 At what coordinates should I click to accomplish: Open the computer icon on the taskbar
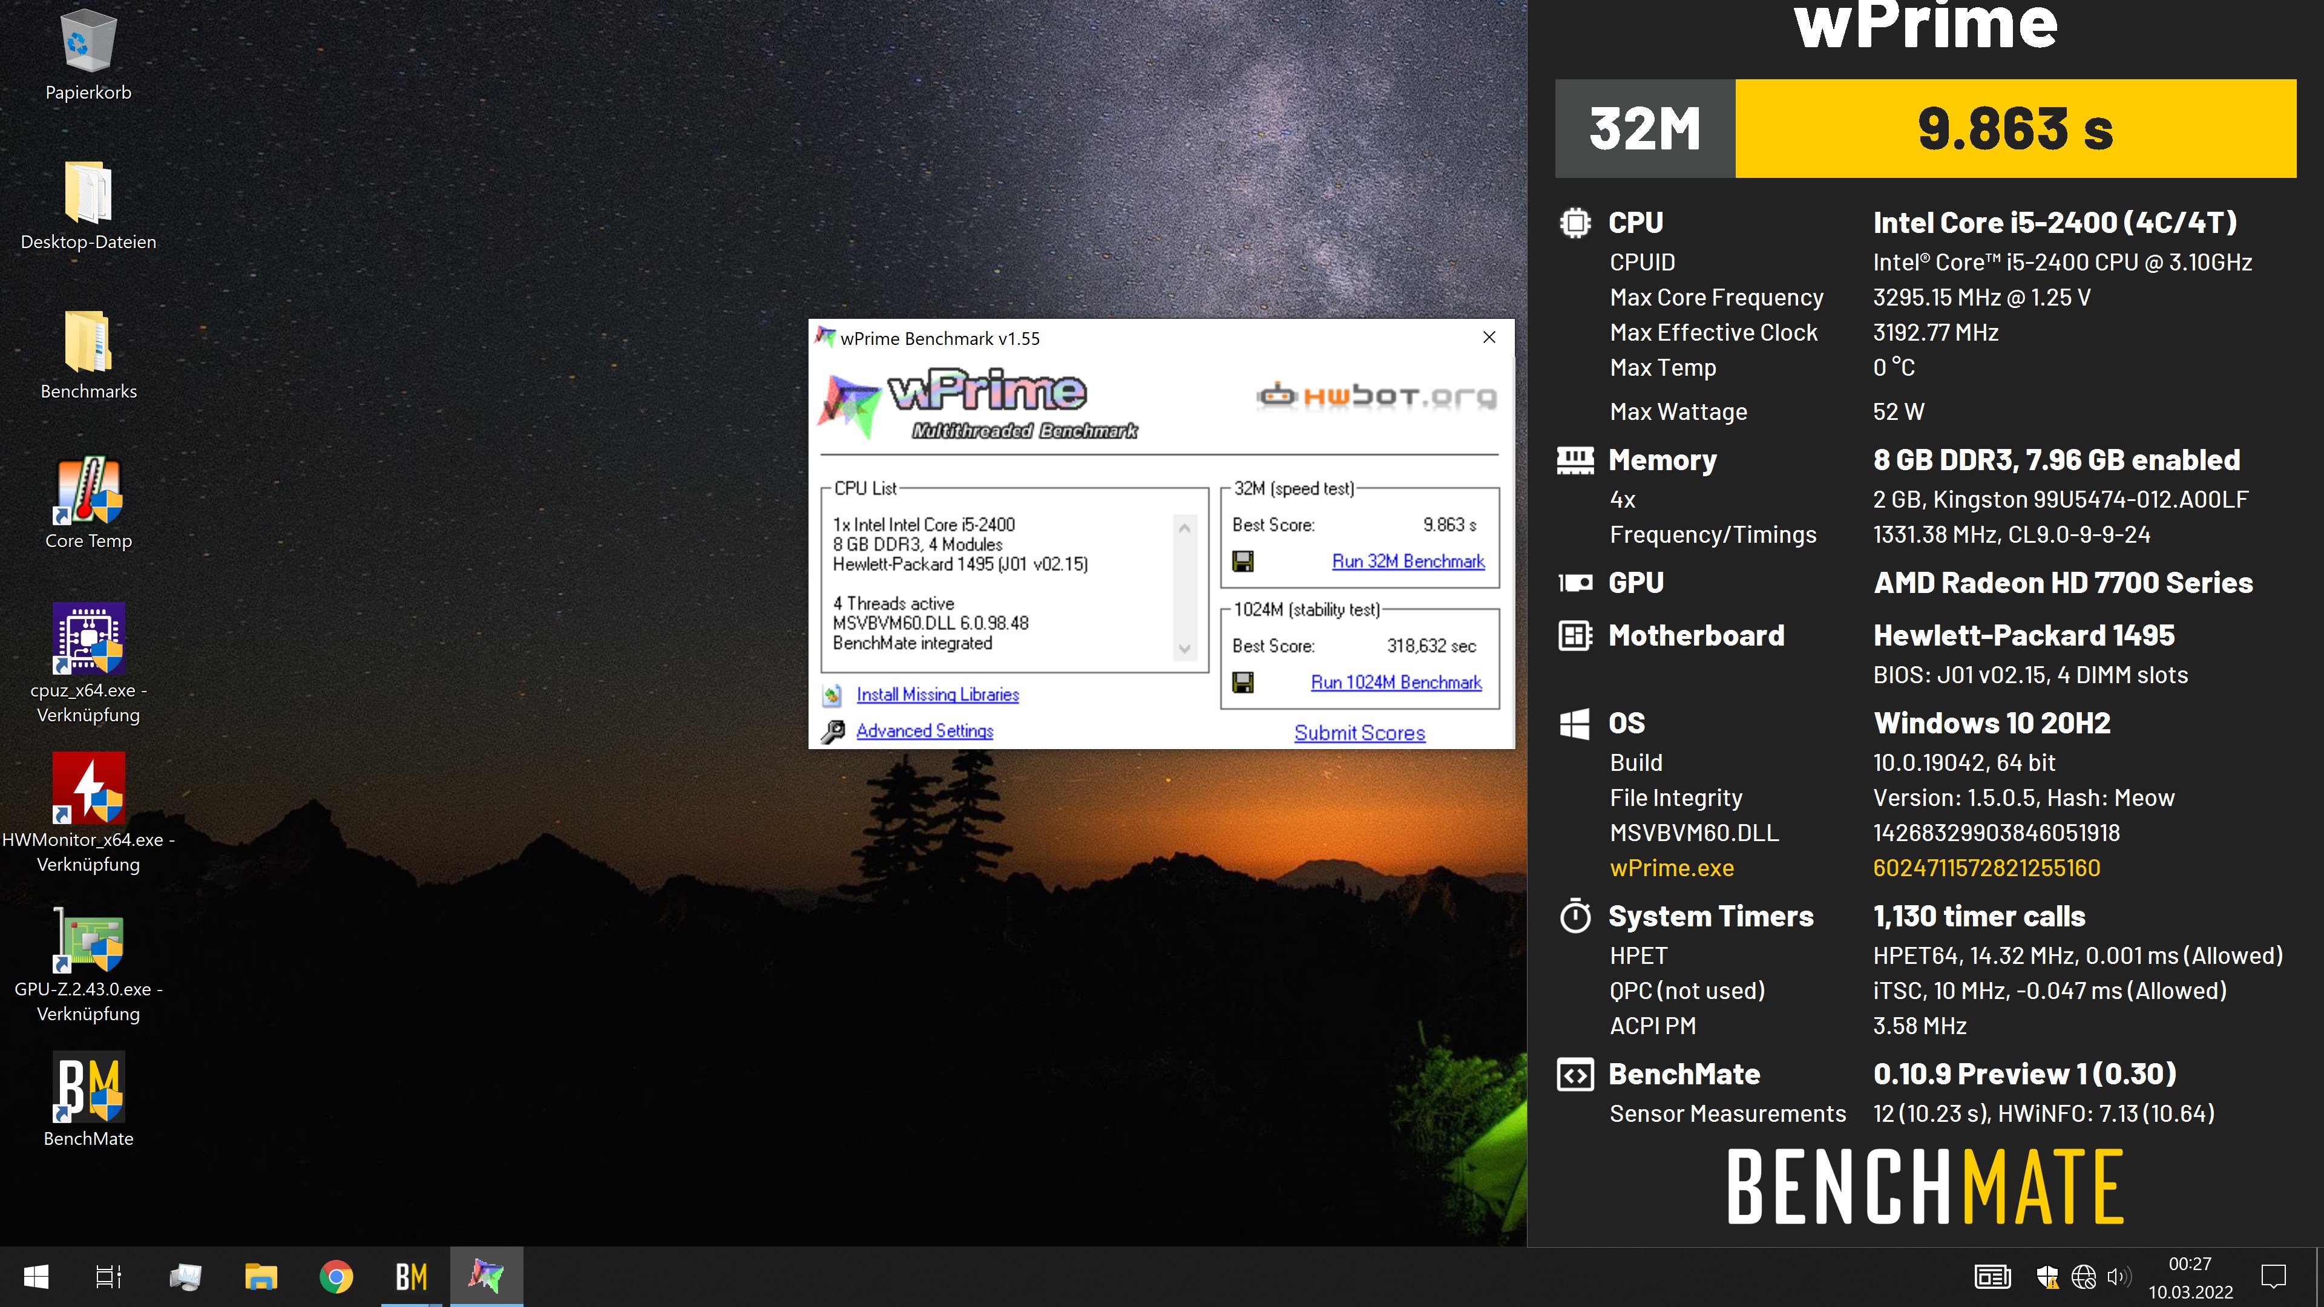point(185,1277)
